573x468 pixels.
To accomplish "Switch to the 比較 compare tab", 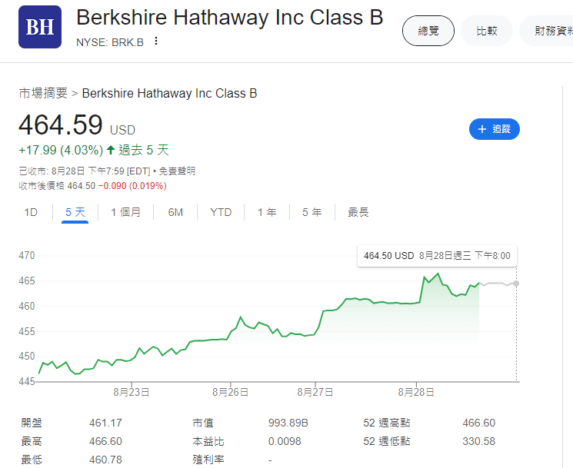I will [x=487, y=31].
